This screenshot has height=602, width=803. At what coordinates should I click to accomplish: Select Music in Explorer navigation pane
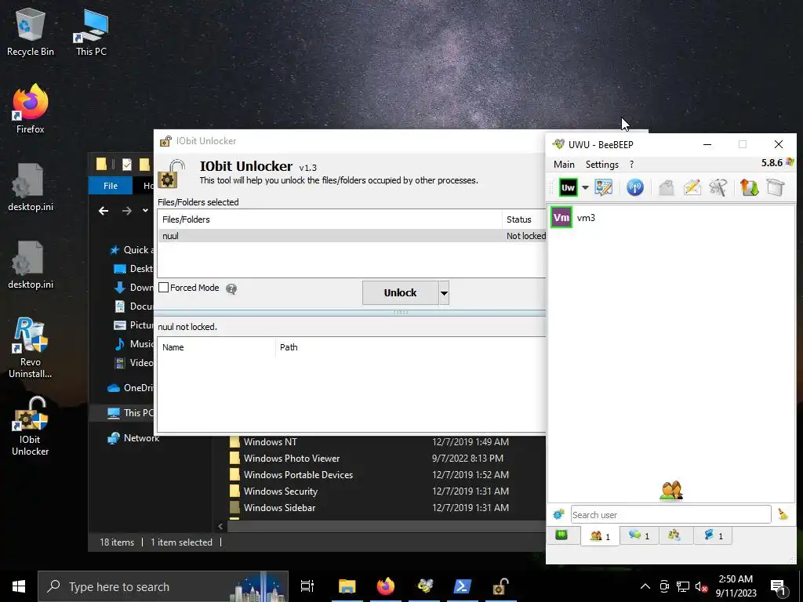[134, 343]
